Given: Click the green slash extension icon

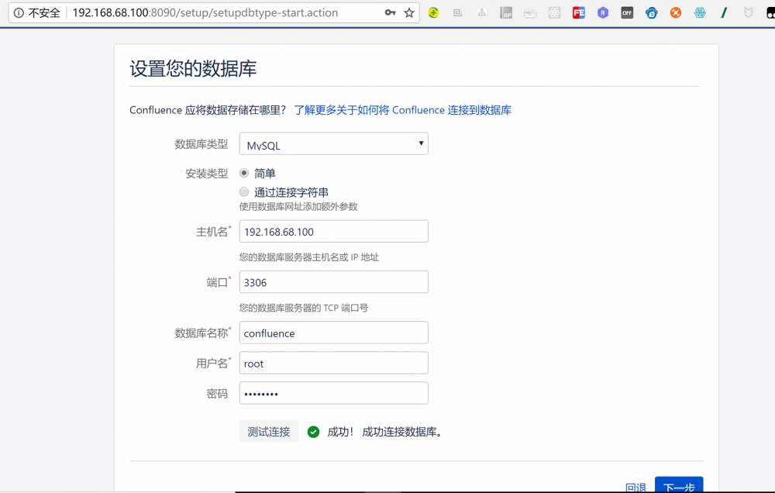Looking at the screenshot, I should (x=724, y=13).
